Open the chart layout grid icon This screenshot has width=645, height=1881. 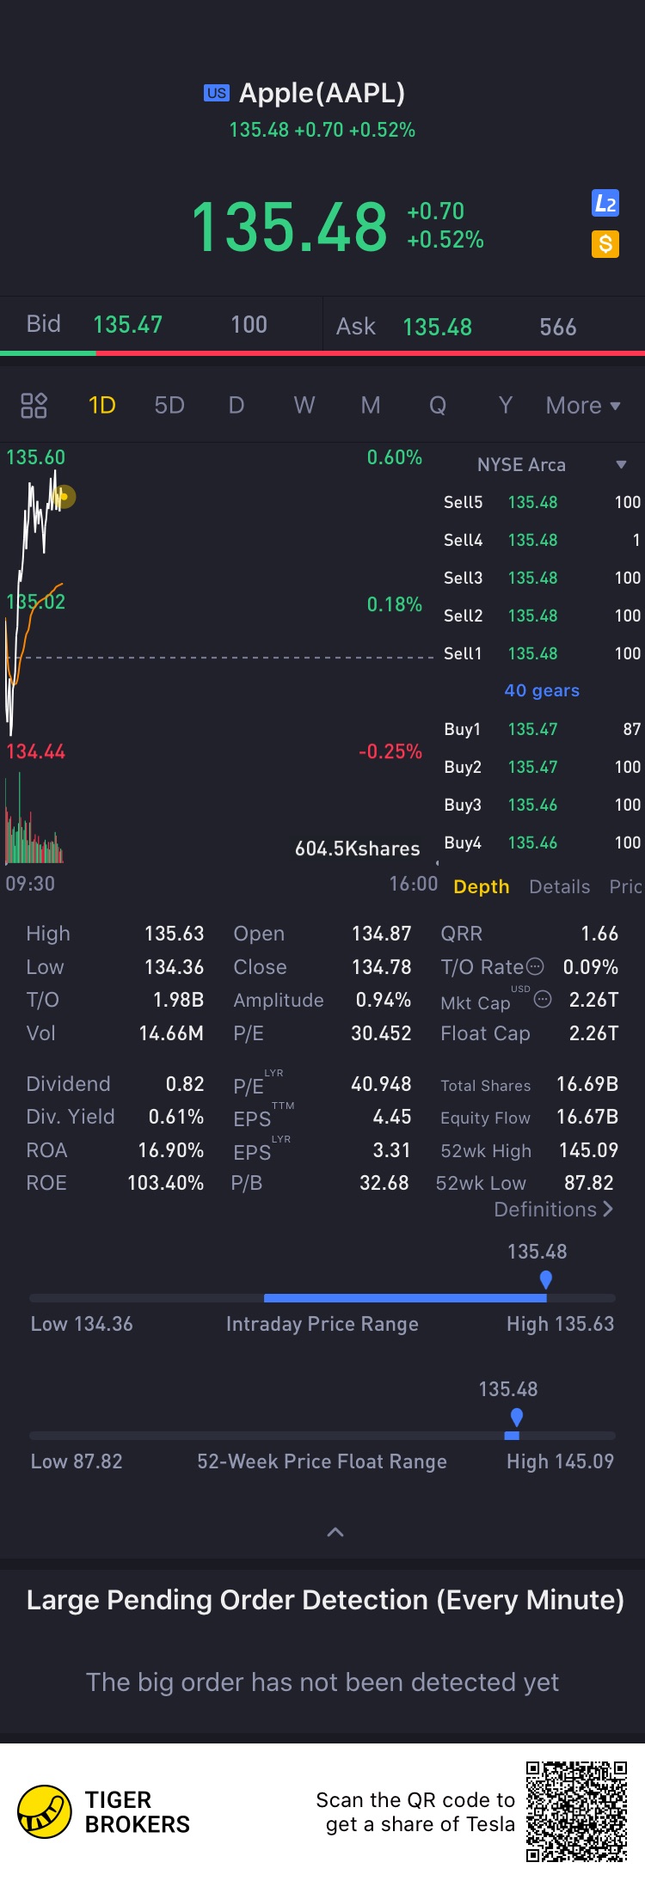(34, 405)
